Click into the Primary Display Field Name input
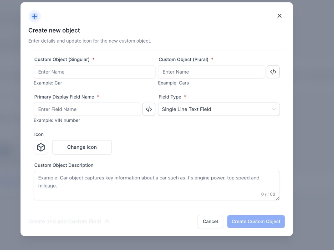334x250 pixels. tap(87, 109)
